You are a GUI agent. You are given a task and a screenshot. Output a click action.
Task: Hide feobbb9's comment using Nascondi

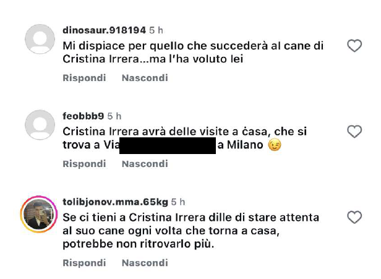(x=145, y=164)
